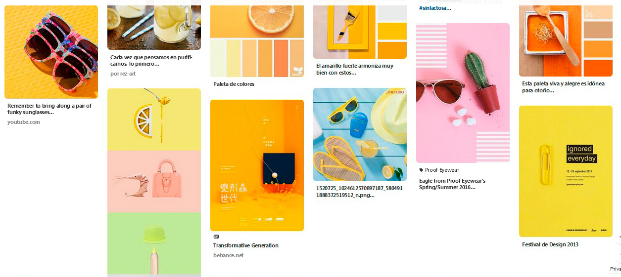Click the #sinlactosa hashtag

coord(435,8)
